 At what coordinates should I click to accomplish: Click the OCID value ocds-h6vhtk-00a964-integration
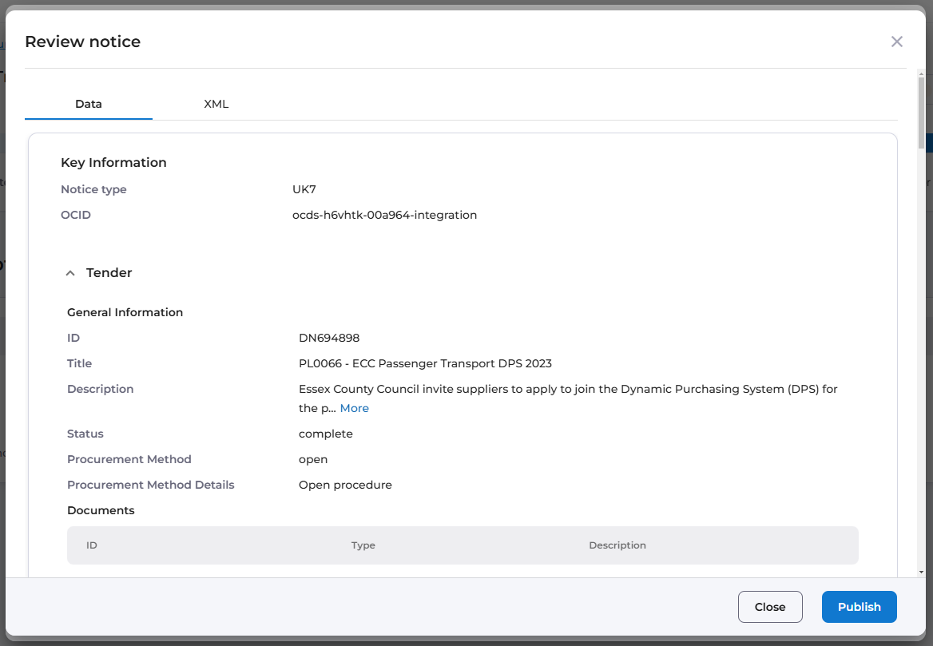384,215
